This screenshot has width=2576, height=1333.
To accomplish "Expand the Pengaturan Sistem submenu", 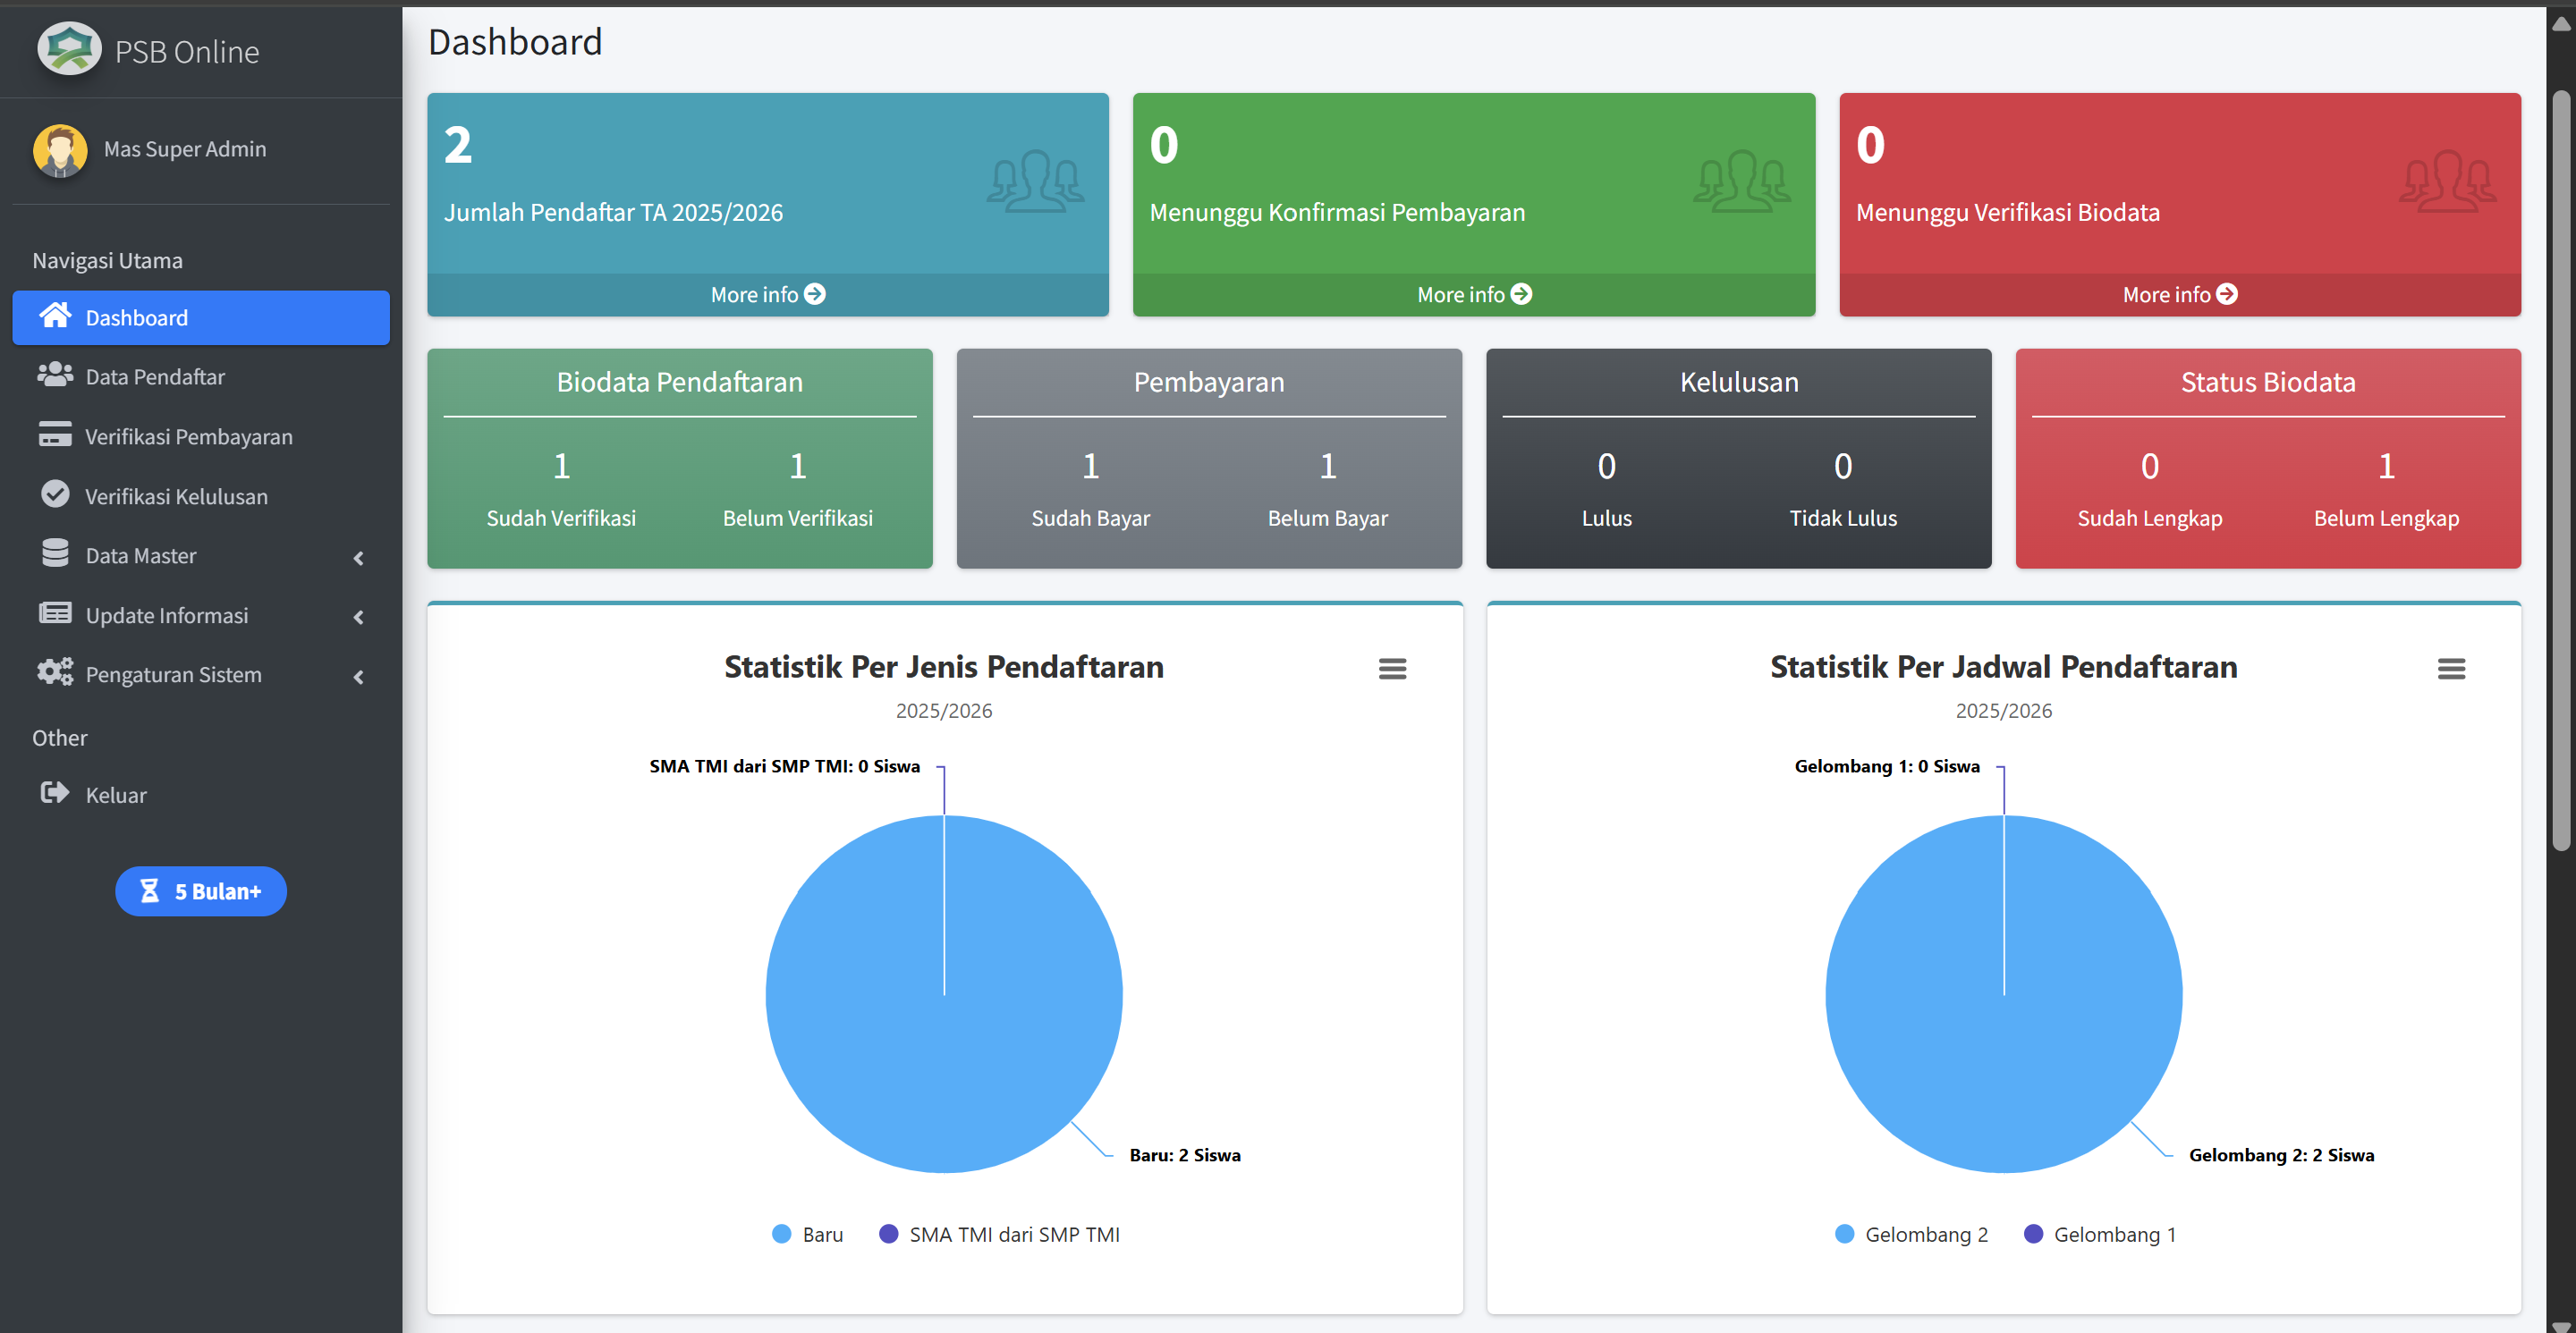I will [359, 677].
